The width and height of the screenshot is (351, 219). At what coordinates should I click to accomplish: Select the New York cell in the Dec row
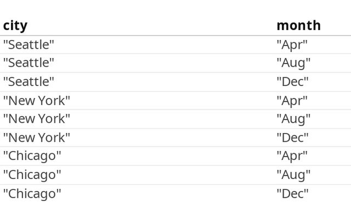point(37,137)
